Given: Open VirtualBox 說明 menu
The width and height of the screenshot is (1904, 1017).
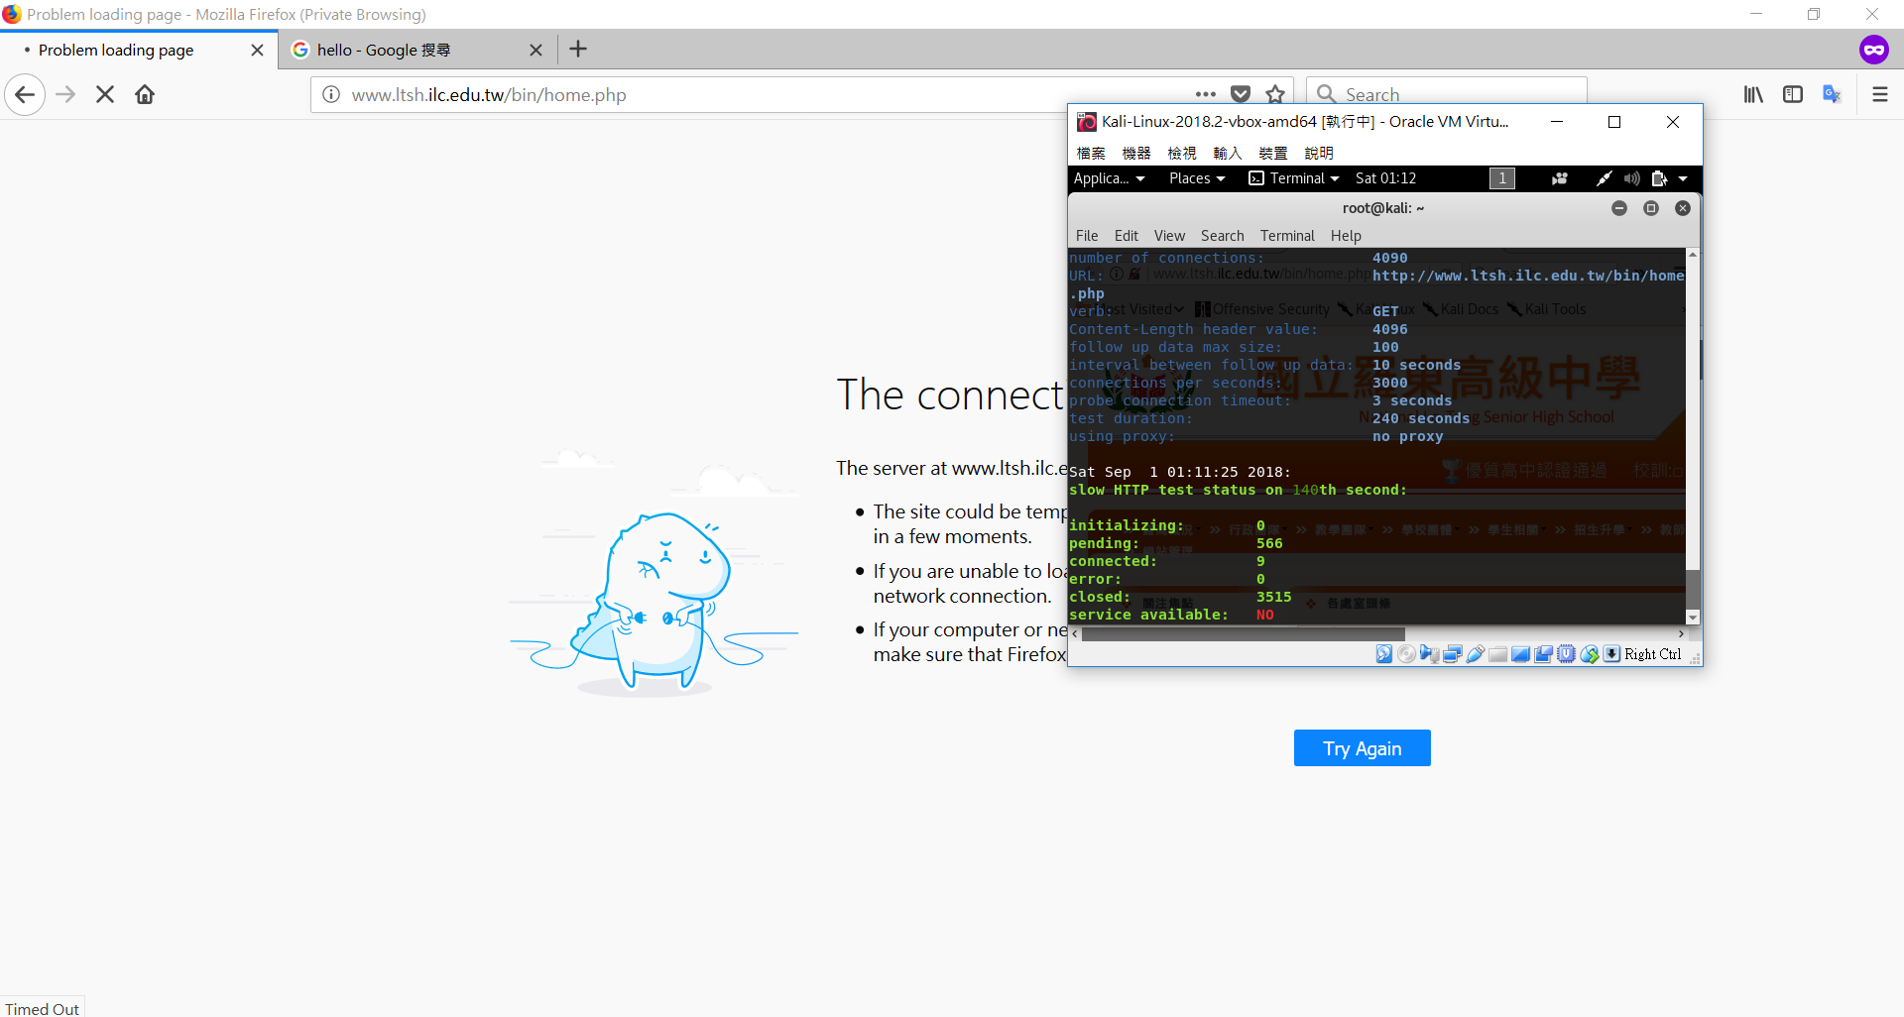Looking at the screenshot, I should click(x=1319, y=153).
